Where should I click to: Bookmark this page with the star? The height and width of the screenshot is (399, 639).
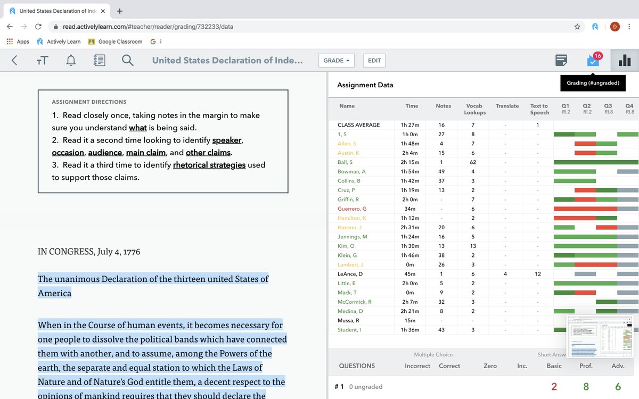click(x=577, y=25)
